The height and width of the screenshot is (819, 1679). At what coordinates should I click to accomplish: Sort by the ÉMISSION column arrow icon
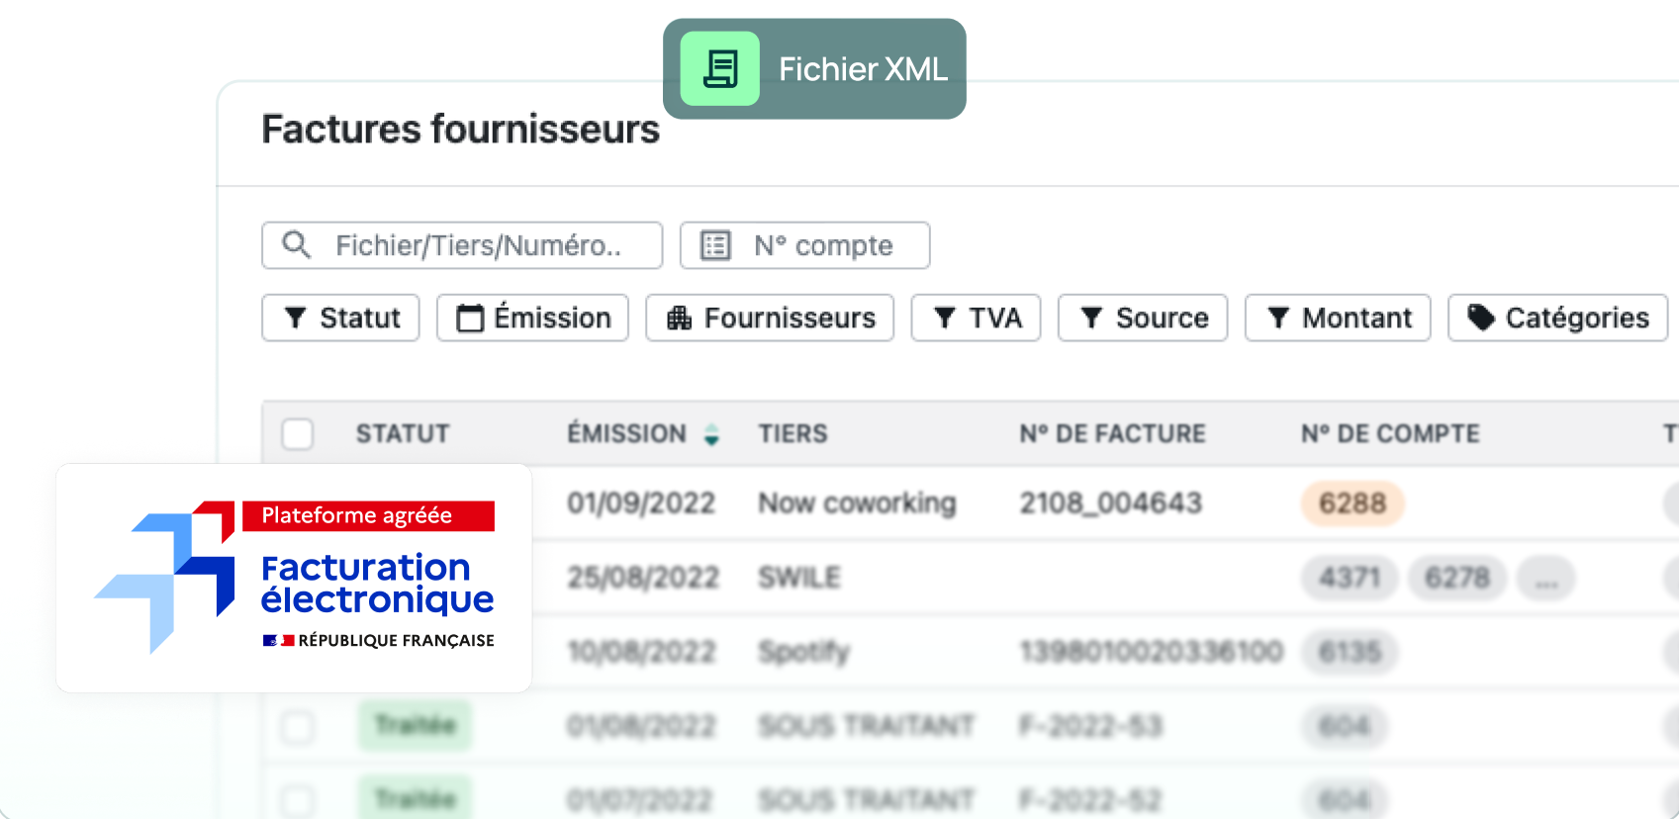[x=711, y=434]
